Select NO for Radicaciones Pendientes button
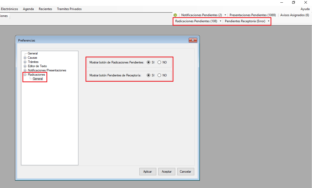Screen dimensions: 312x188 tap(159, 62)
